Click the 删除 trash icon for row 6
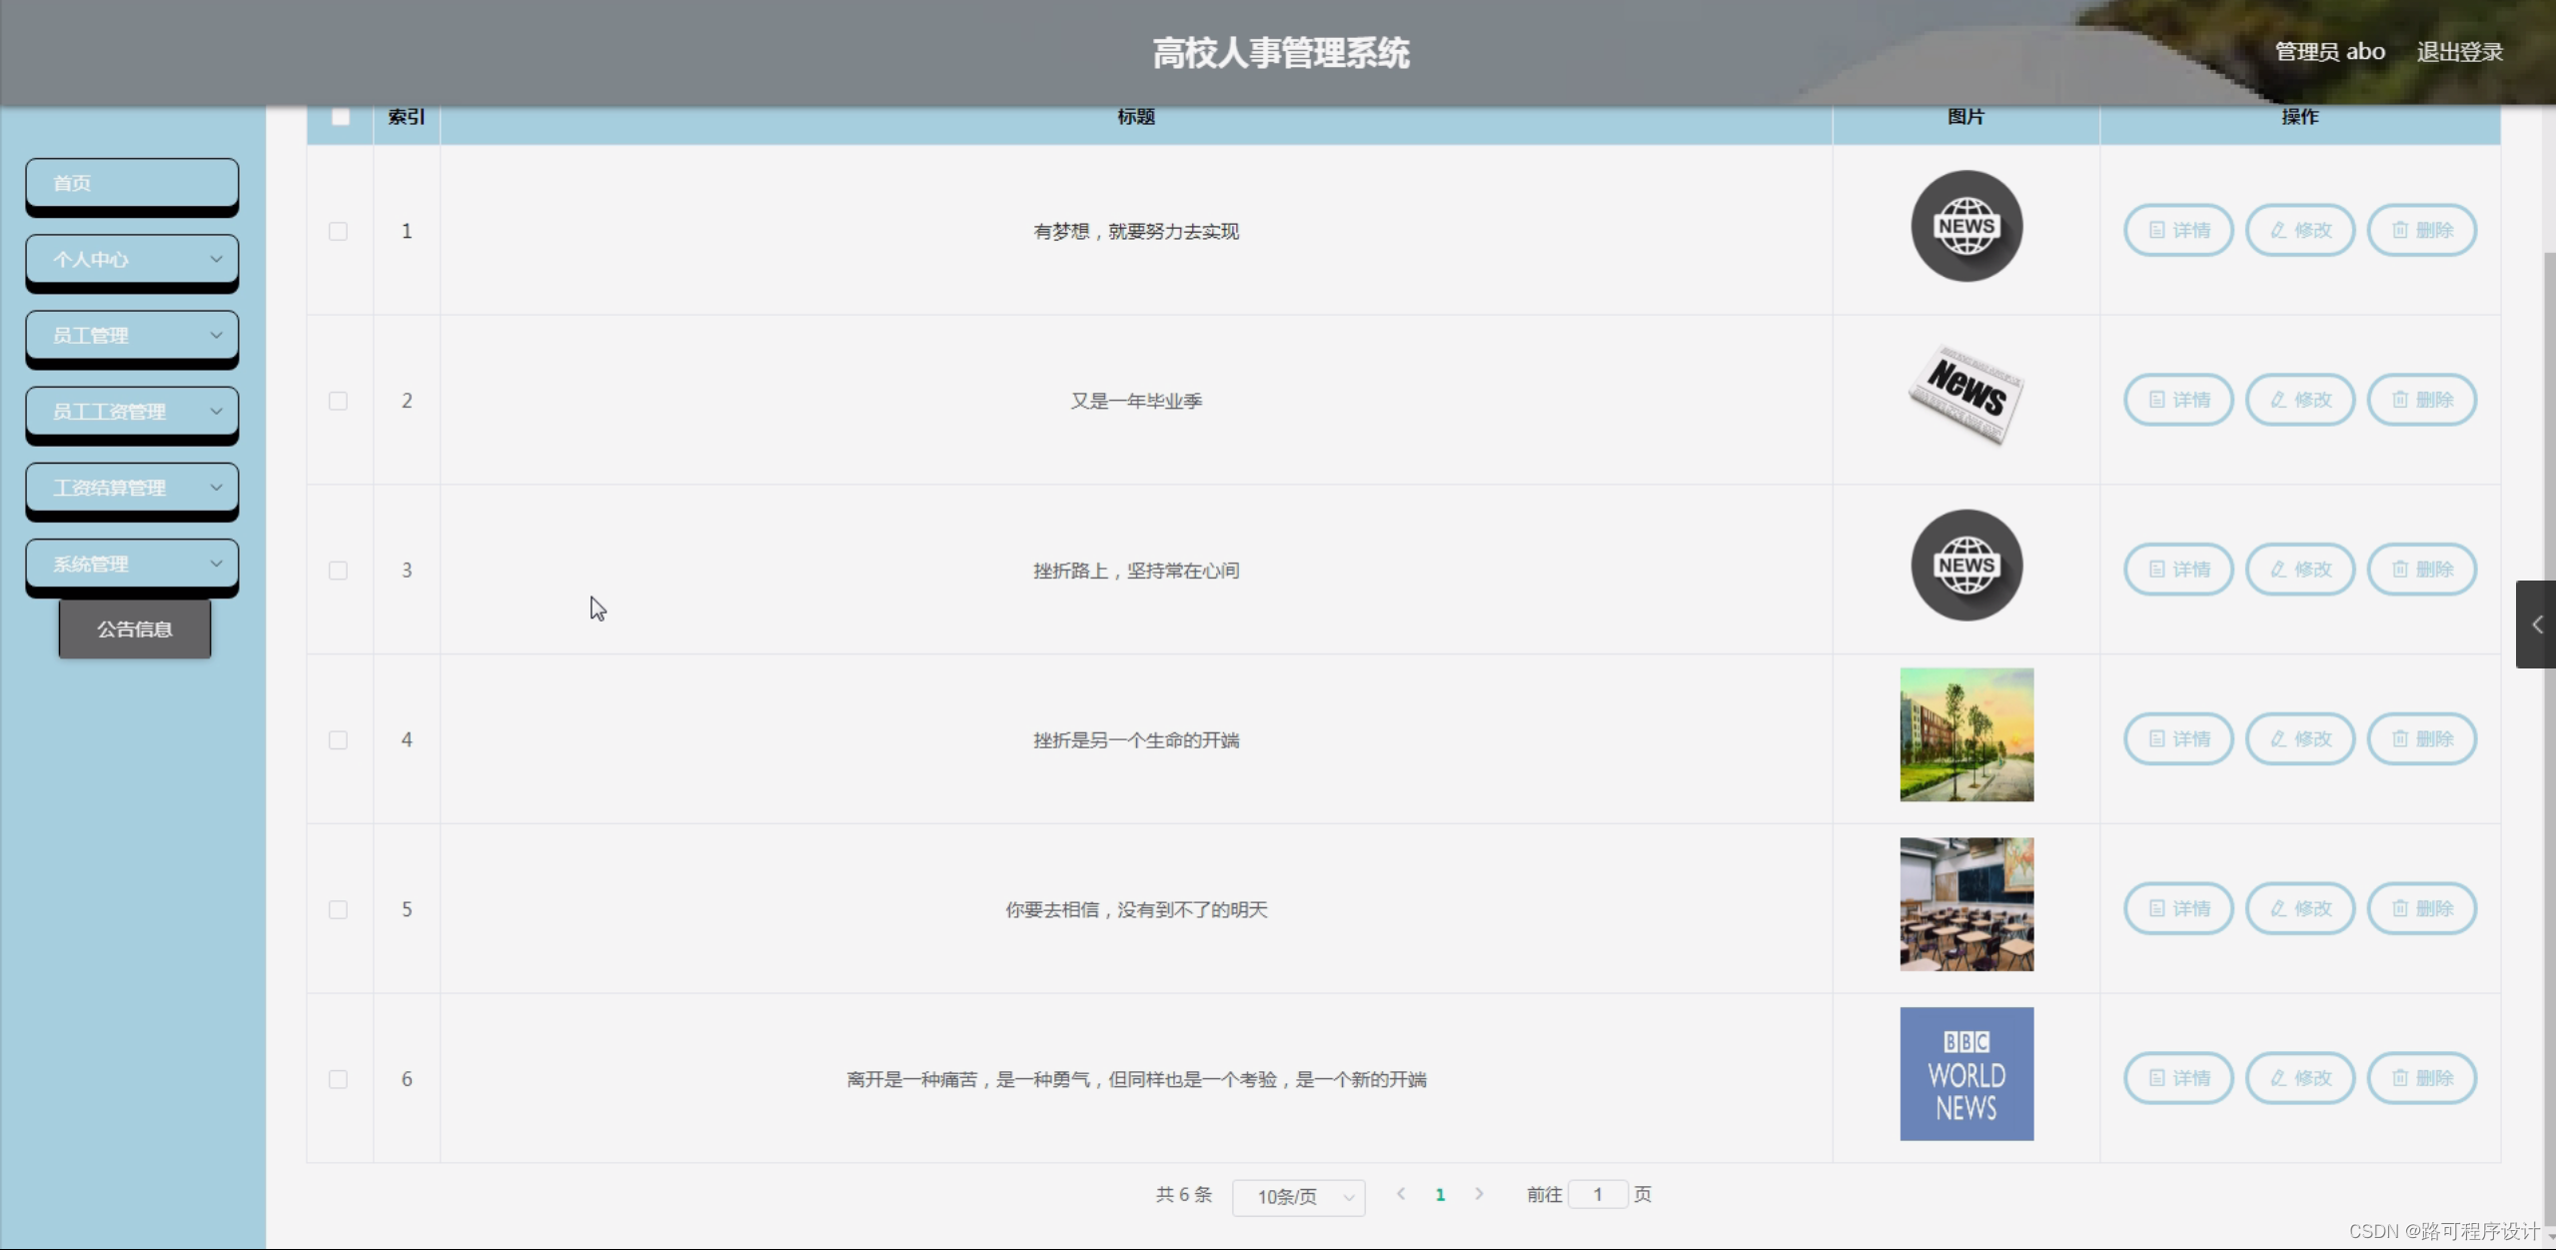Screen dimensions: 2556x1250 [x=2400, y=1078]
